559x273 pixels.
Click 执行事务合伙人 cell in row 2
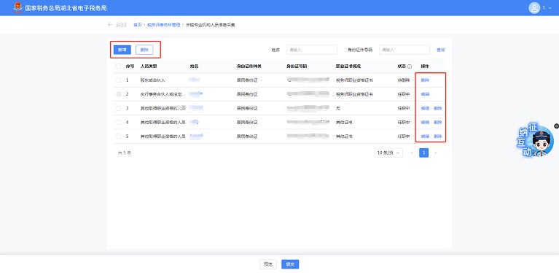[x=163, y=94]
